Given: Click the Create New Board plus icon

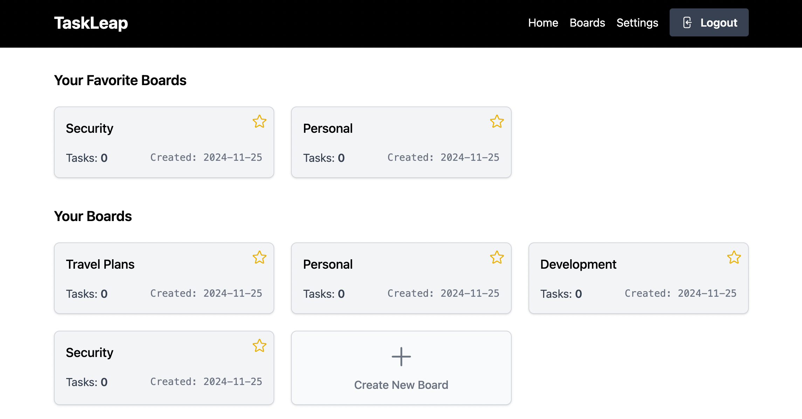Looking at the screenshot, I should (401, 357).
